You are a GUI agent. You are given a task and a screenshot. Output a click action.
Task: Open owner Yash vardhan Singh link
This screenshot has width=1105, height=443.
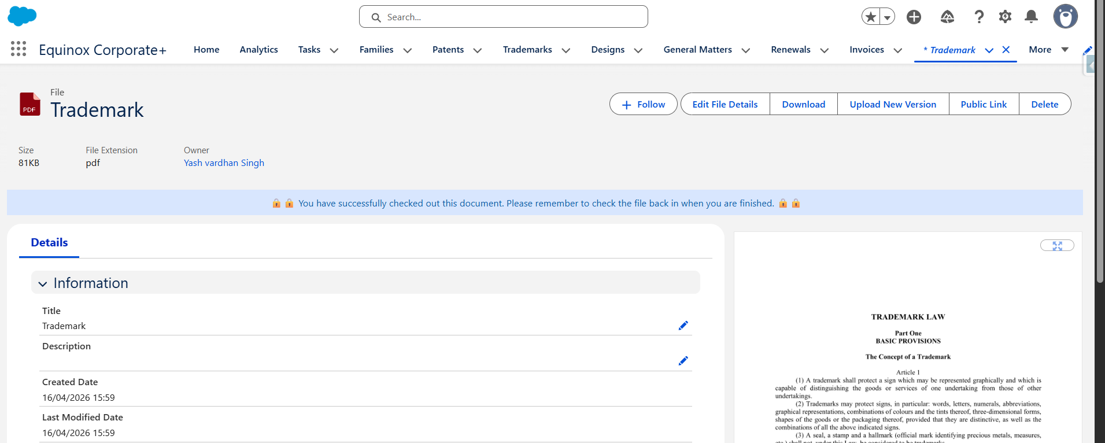tap(224, 163)
